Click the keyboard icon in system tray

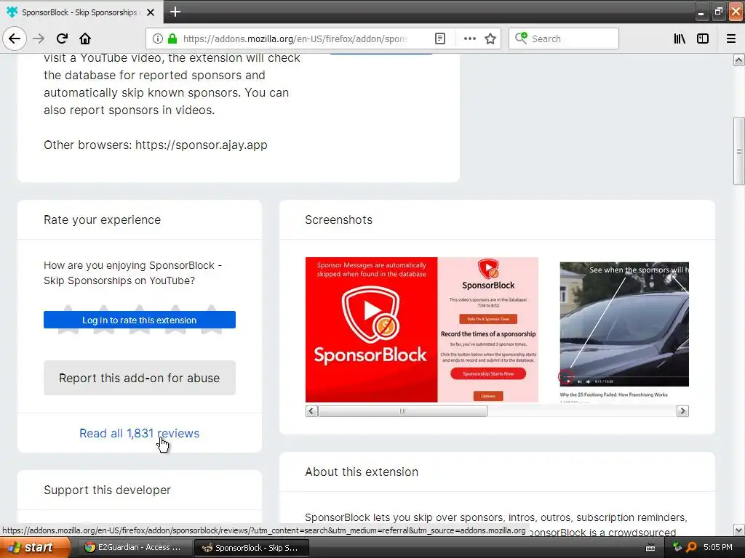(x=650, y=548)
